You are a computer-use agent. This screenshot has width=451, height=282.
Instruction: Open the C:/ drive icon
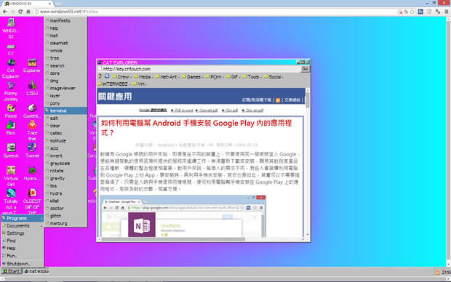click(11, 50)
